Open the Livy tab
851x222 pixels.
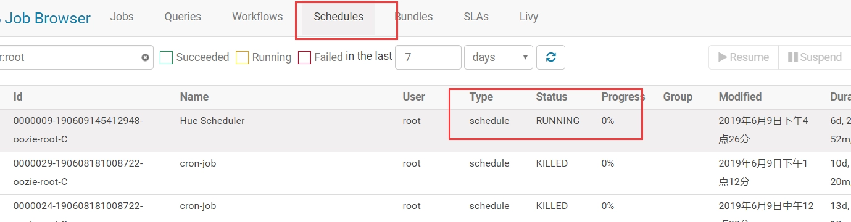[x=529, y=17]
